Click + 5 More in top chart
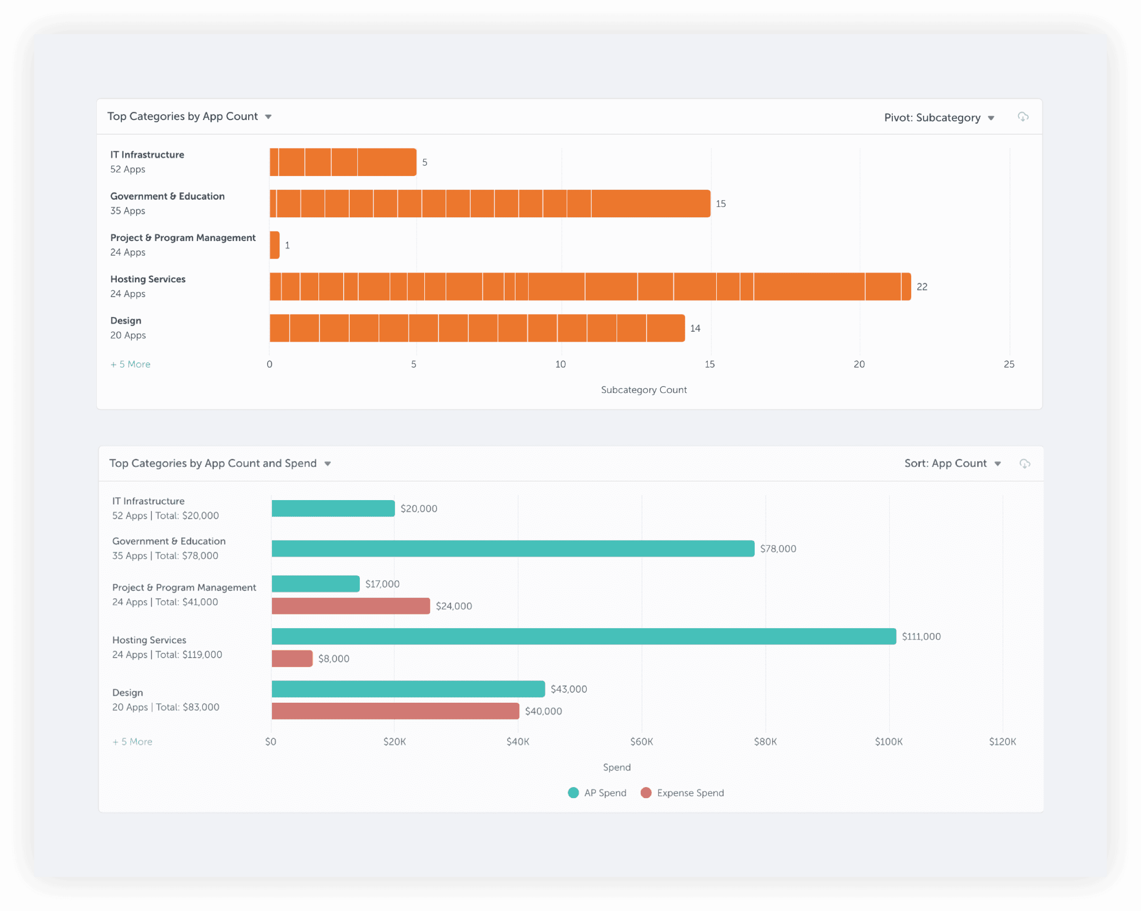 click(x=130, y=364)
